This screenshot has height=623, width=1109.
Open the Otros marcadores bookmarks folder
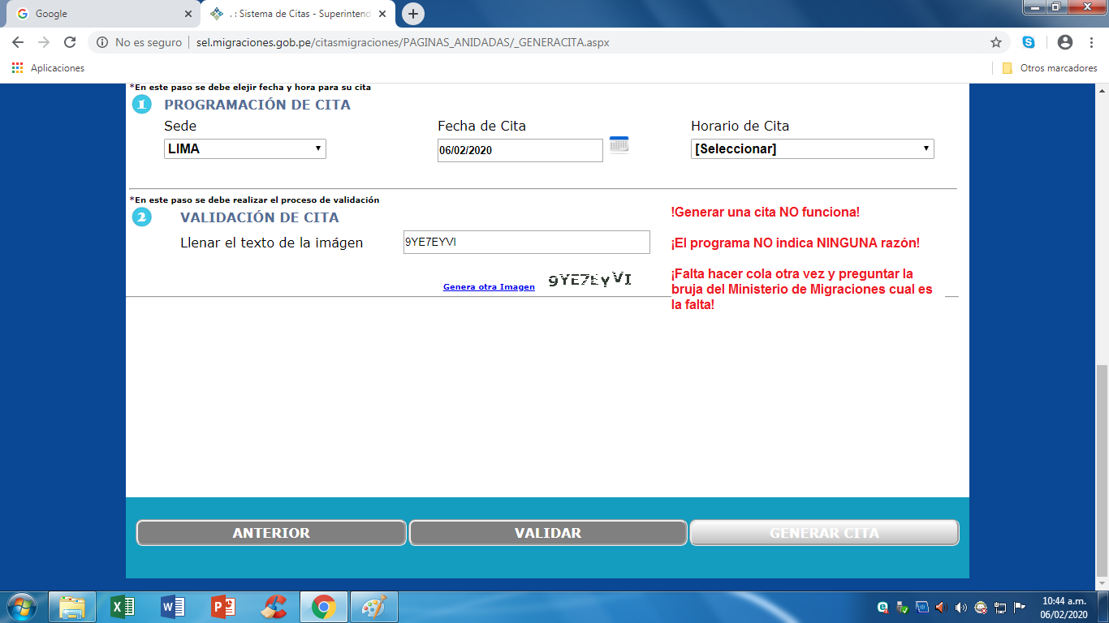1050,68
